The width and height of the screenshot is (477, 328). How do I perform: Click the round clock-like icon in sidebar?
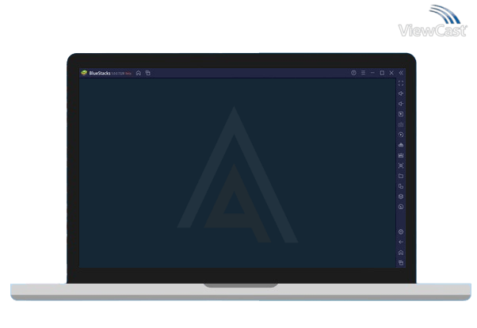401,207
